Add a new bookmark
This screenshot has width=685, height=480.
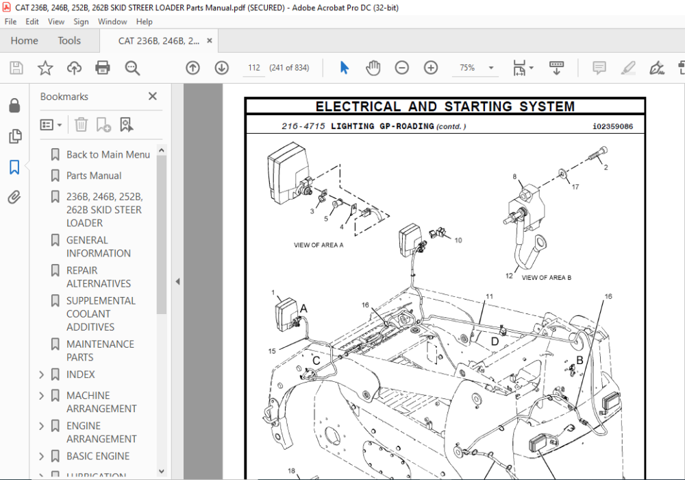(103, 125)
